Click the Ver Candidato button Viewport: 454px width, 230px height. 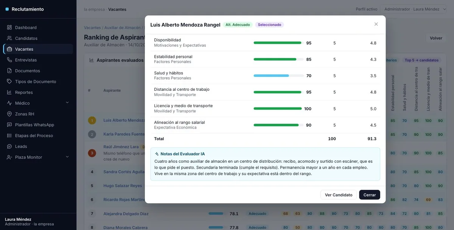(x=339, y=195)
